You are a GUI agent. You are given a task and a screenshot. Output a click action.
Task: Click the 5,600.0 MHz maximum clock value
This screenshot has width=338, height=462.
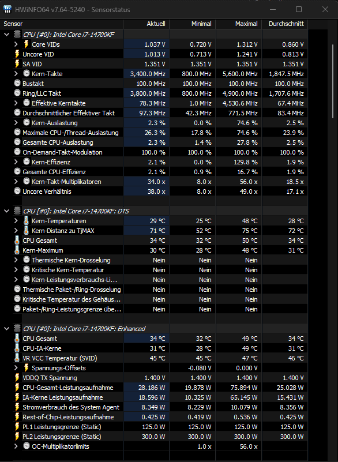click(x=240, y=74)
